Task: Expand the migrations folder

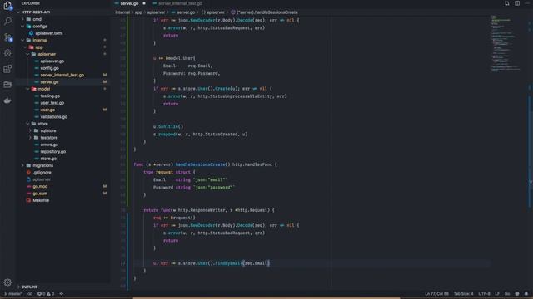Action: click(x=42, y=165)
